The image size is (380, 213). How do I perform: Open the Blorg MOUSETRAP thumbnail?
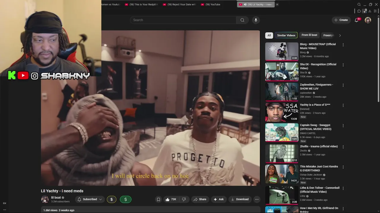click(x=282, y=51)
